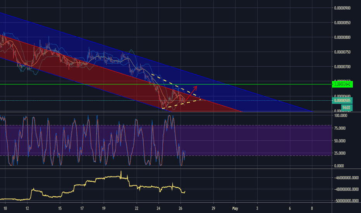Click date label 22 on time axis
361x213 pixels.
[x=136, y=208]
